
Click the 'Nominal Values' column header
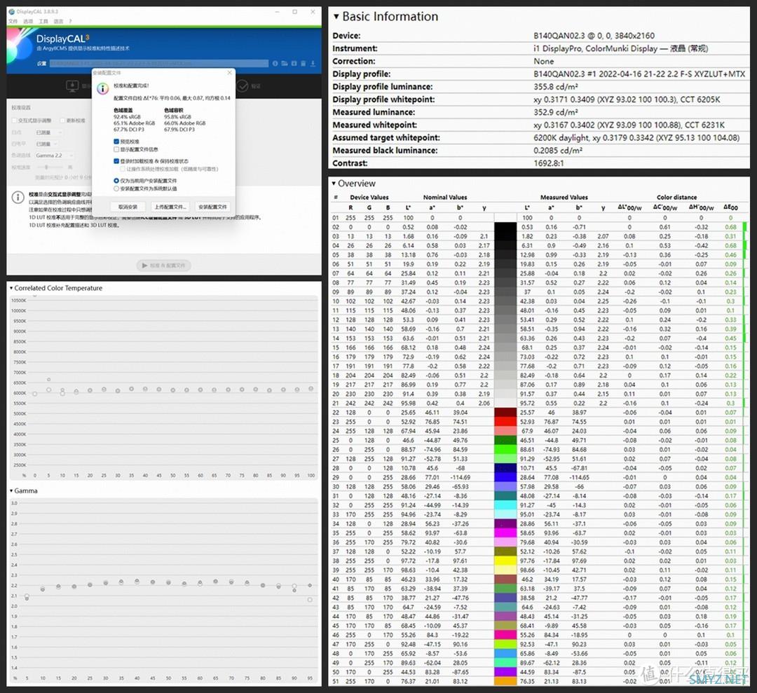click(445, 197)
